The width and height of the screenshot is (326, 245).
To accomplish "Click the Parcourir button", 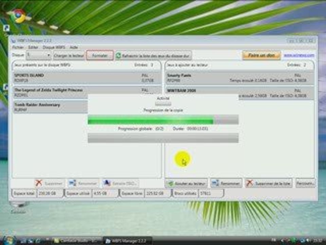I will click(305, 183).
